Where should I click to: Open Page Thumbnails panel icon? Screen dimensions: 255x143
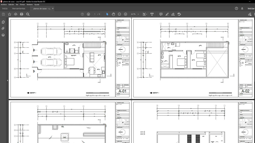(x=3, y=22)
